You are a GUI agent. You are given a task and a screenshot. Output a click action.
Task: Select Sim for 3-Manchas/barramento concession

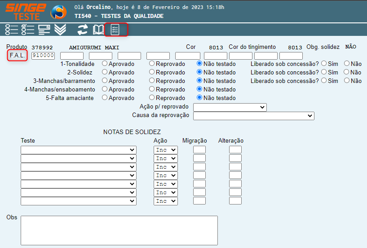point(324,81)
